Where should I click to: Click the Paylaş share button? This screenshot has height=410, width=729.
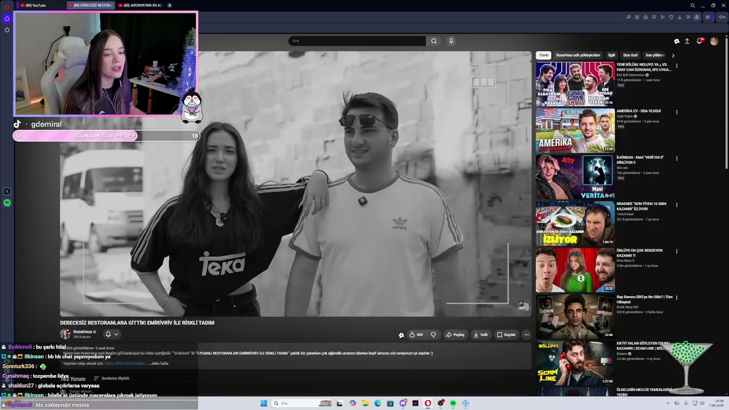455,335
